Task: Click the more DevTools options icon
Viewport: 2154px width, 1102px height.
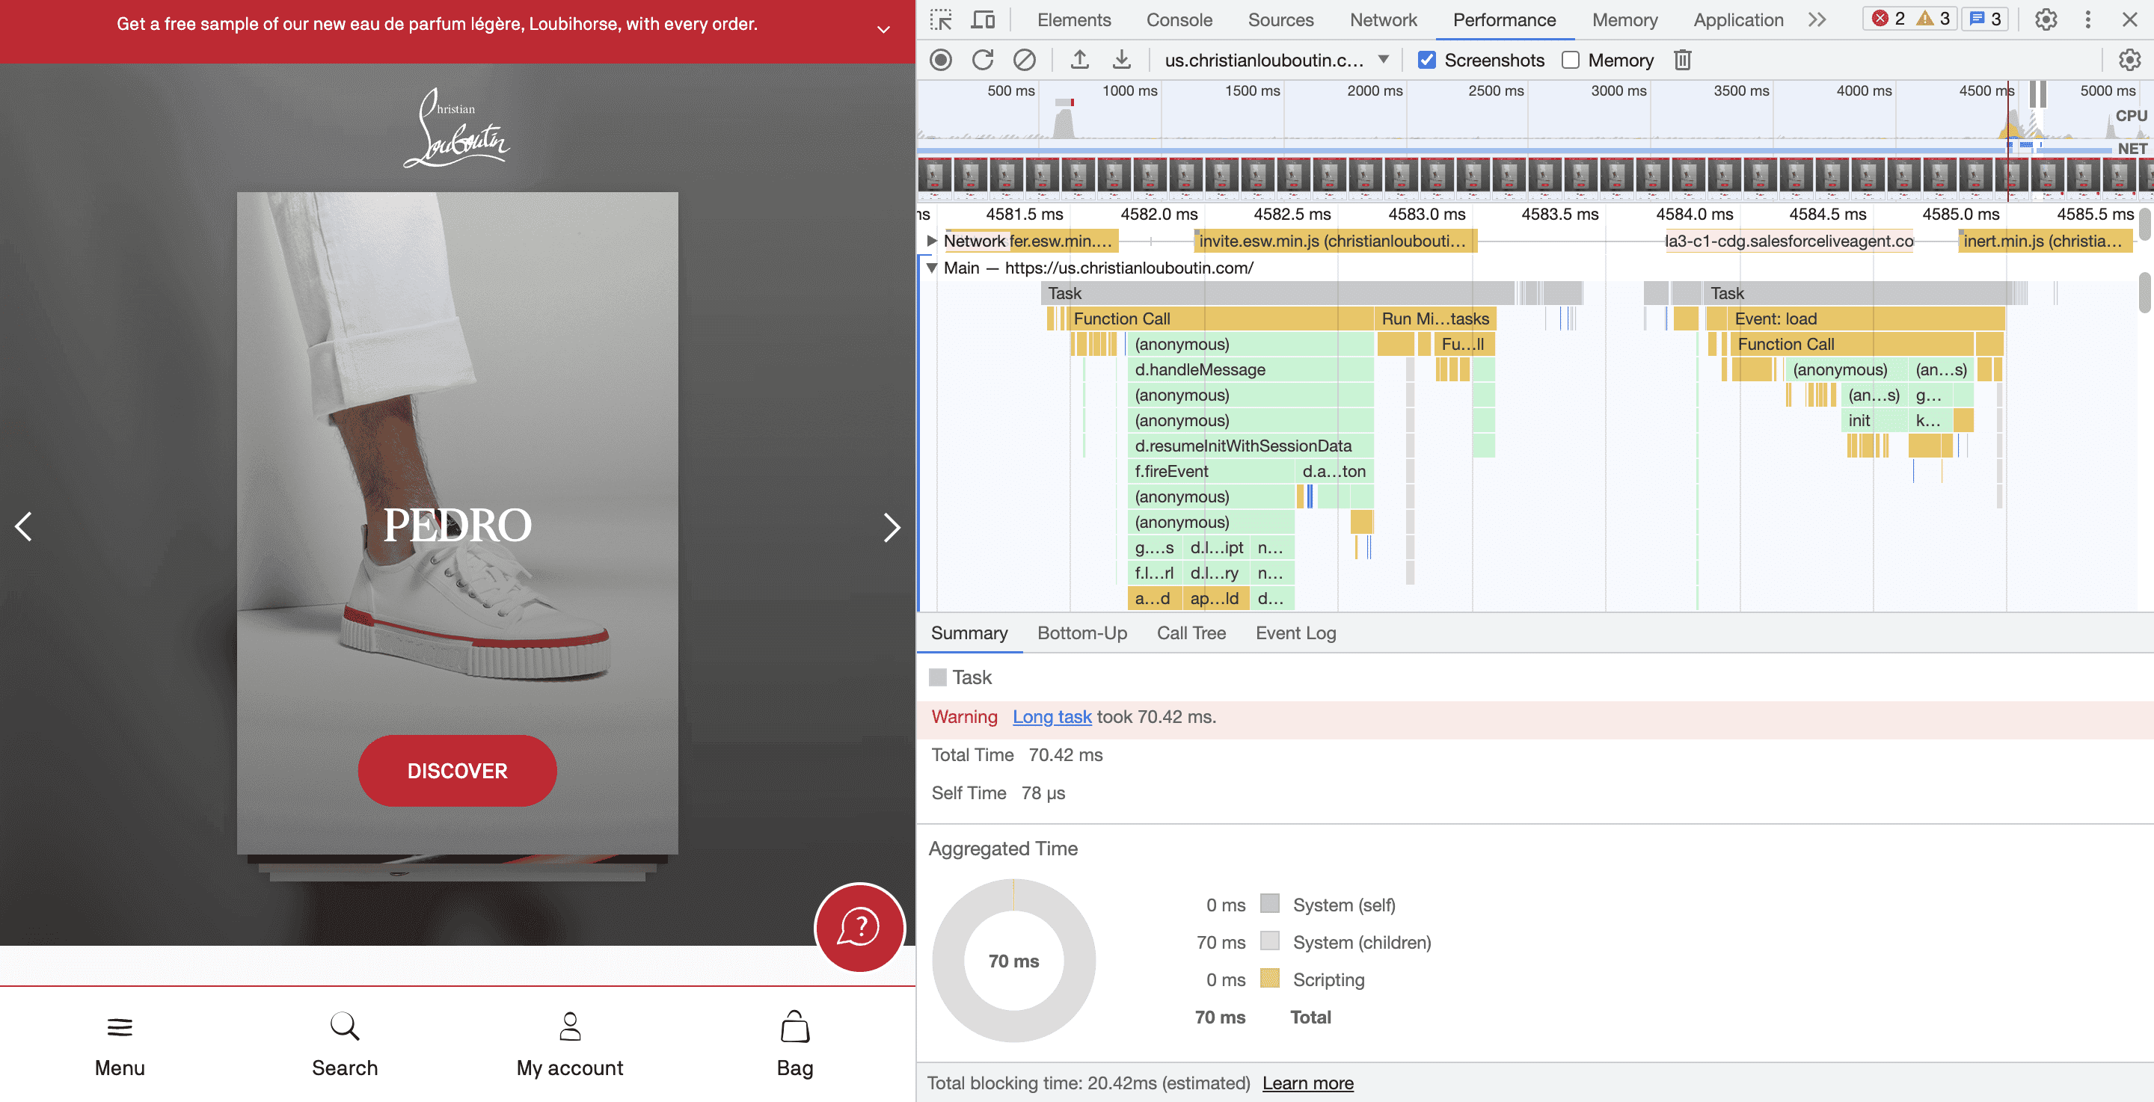Action: click(2088, 19)
